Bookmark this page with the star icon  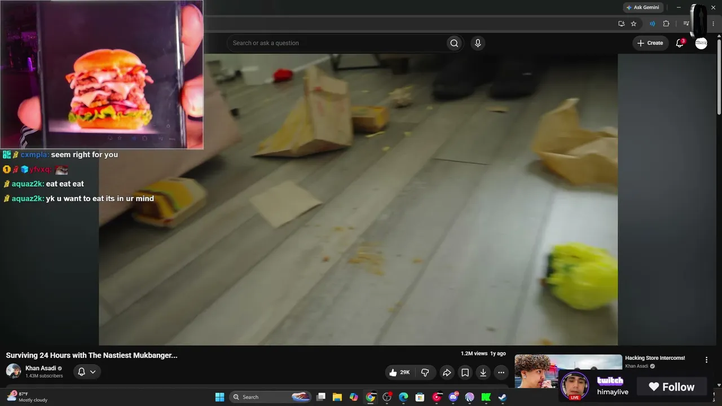click(633, 24)
